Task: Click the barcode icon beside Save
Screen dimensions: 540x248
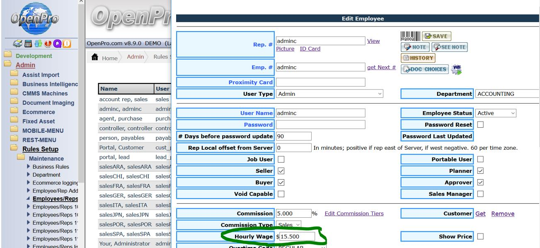Action: pyautogui.click(x=410, y=36)
